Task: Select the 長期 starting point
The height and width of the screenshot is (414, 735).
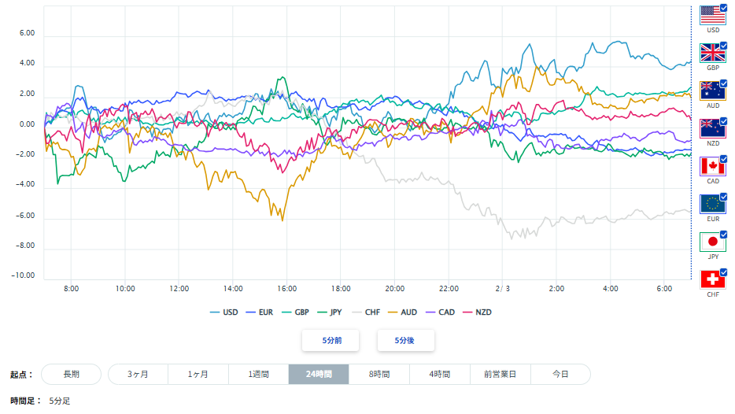Action: coord(72,374)
